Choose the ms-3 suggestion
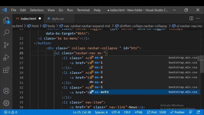 144,73
